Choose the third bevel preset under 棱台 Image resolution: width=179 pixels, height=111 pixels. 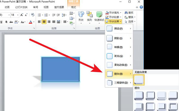tap(161, 96)
